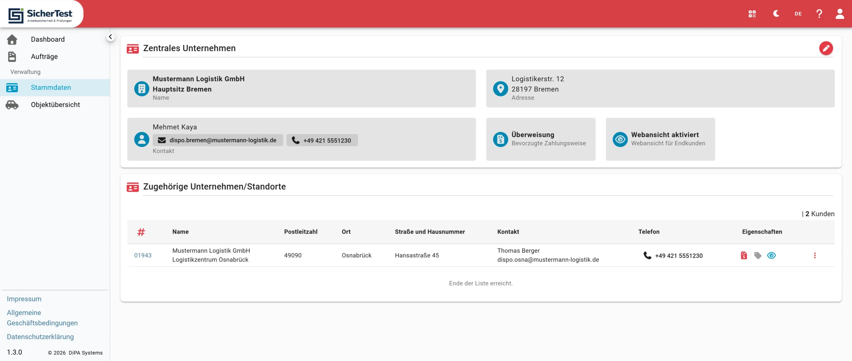Open the user account profile icon
Image resolution: width=852 pixels, height=361 pixels.
840,14
